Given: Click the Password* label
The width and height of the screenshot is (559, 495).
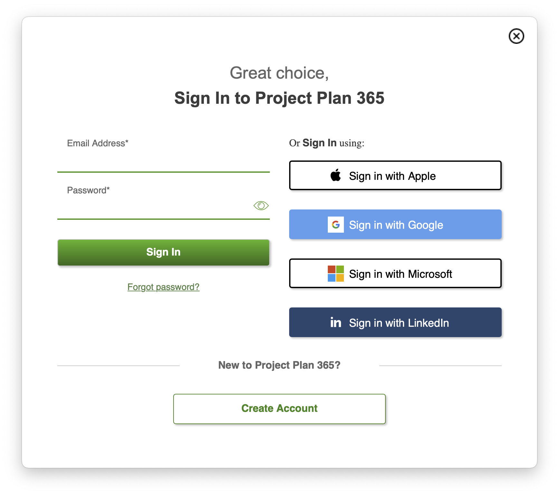Looking at the screenshot, I should tap(88, 190).
